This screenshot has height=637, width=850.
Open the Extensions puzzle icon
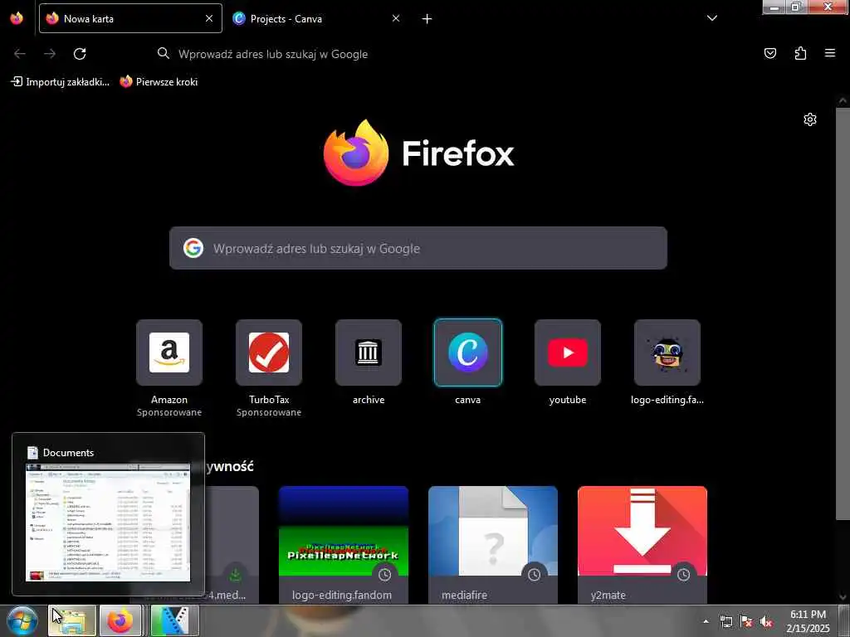(800, 53)
